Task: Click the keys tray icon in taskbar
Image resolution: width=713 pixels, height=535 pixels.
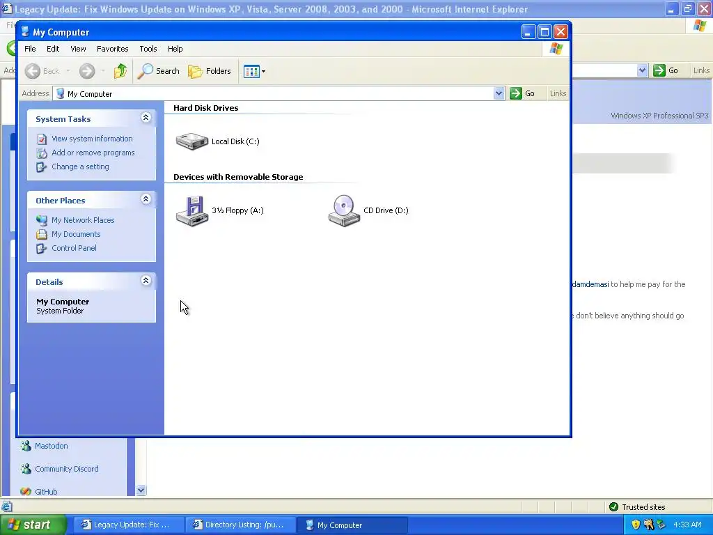Action: [x=649, y=525]
